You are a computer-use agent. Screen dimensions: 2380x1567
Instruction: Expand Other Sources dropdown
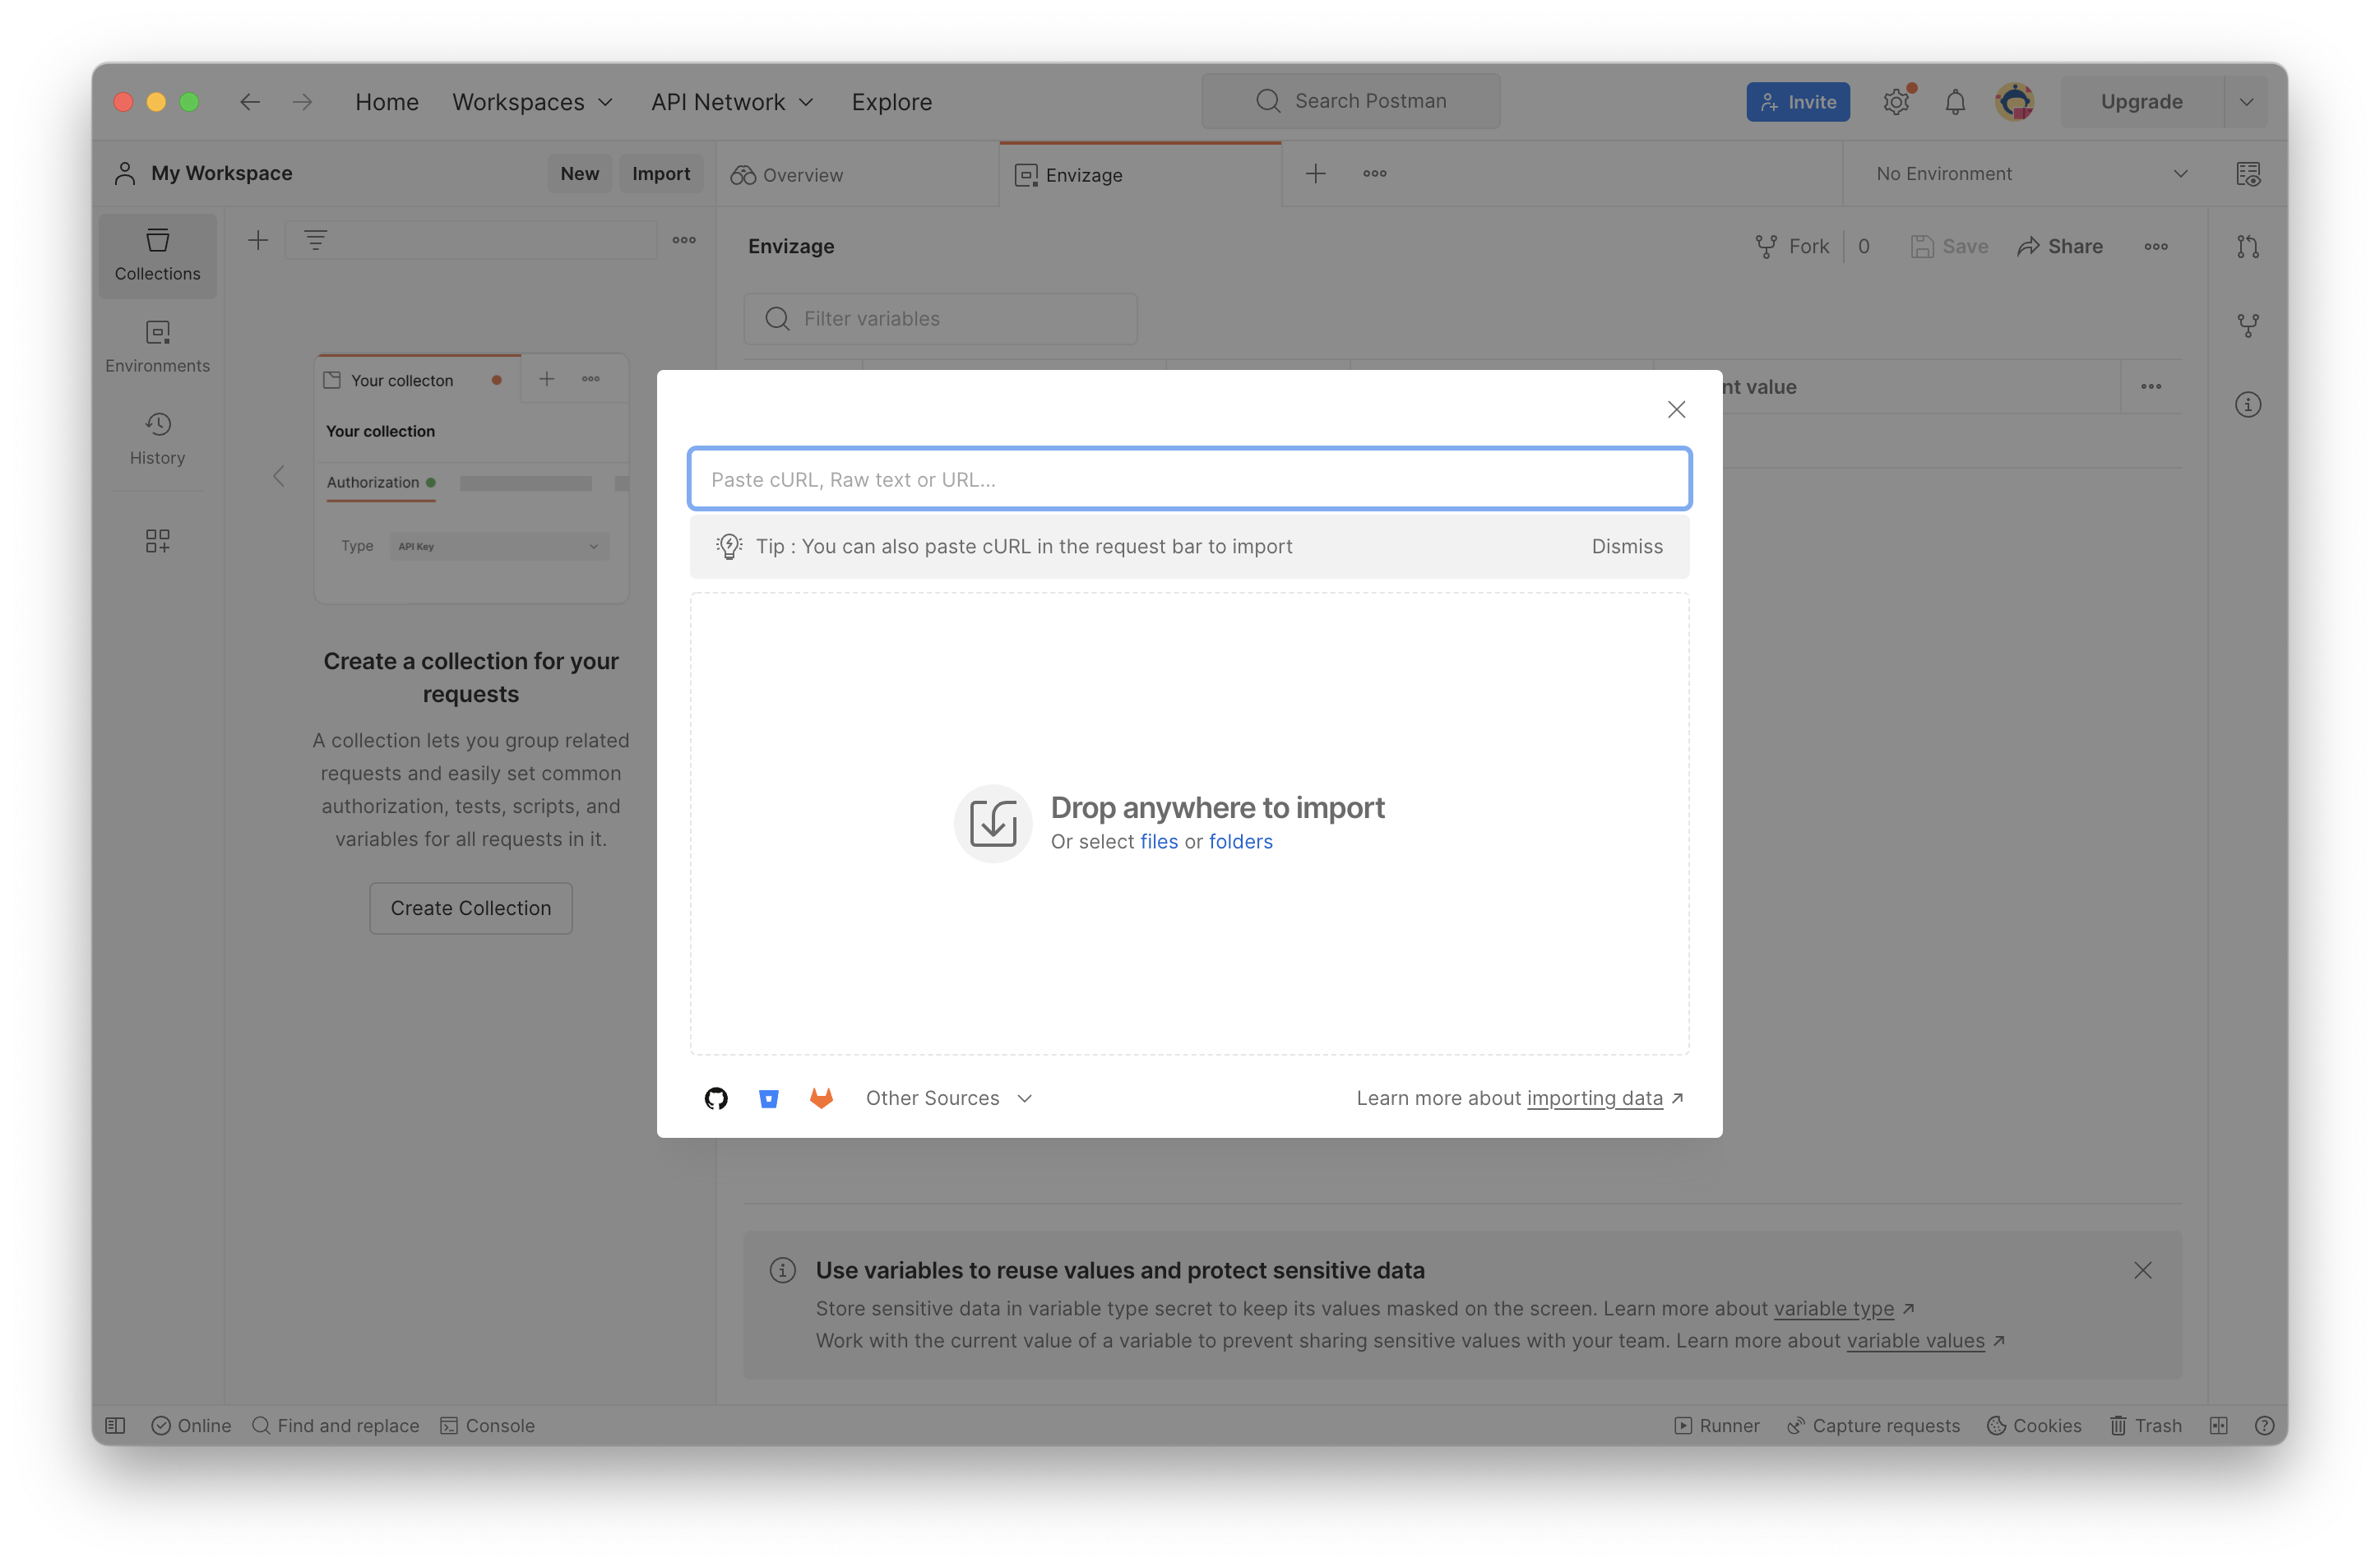[x=948, y=1098]
